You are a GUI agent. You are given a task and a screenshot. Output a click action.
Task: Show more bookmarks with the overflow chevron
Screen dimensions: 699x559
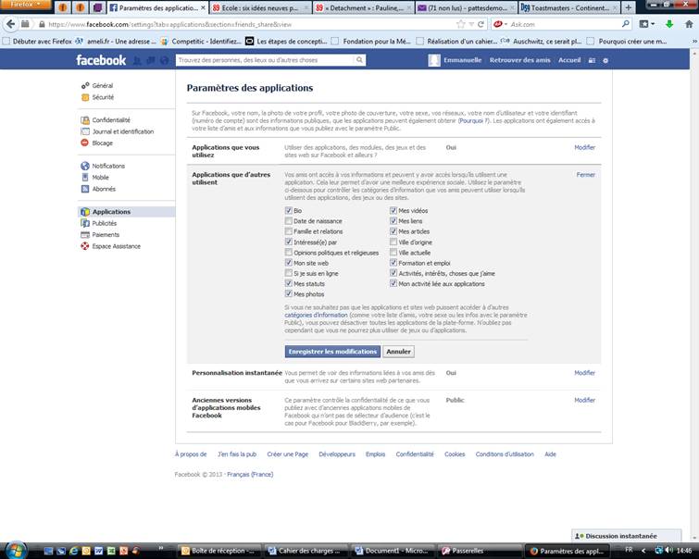click(x=694, y=42)
